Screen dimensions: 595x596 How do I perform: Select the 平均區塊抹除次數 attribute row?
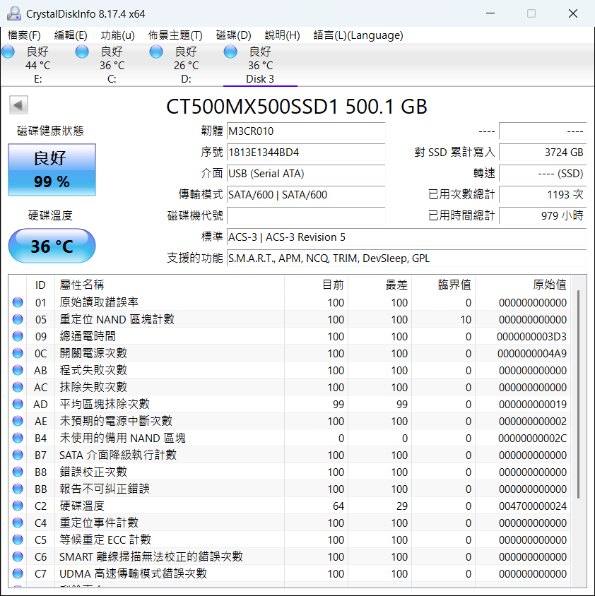[290, 404]
